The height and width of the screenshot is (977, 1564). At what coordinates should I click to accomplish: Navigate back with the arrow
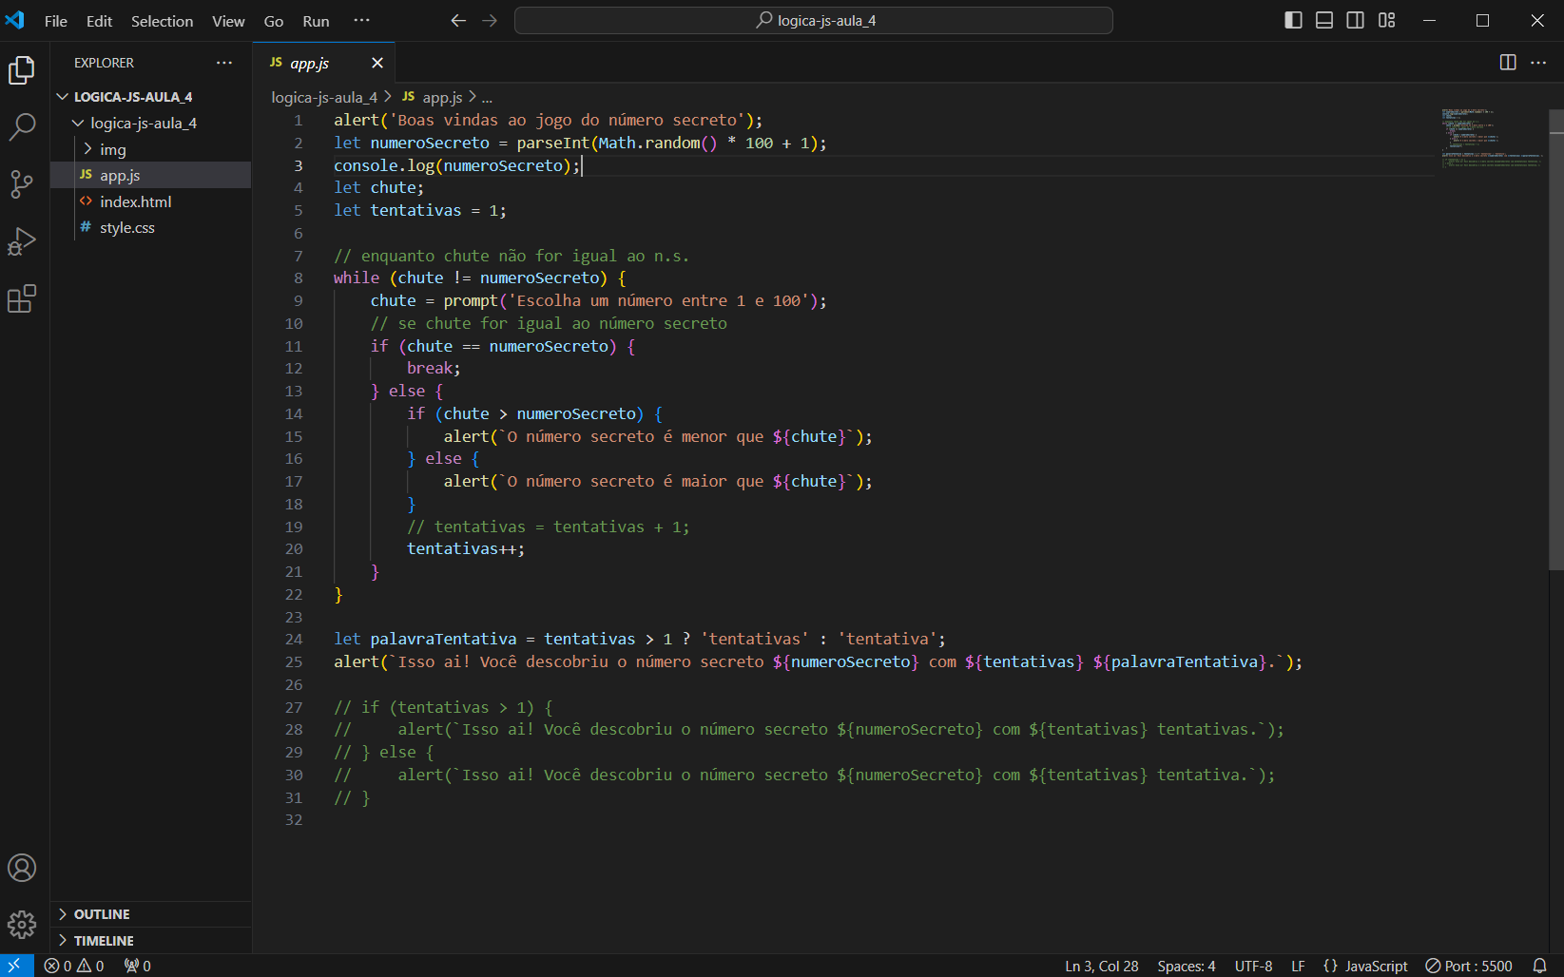[x=458, y=21]
